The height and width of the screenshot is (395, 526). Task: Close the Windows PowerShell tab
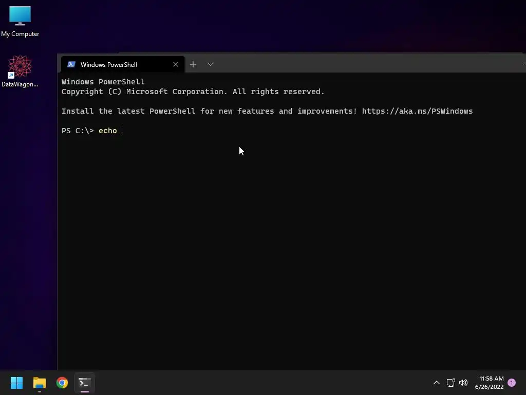click(176, 64)
